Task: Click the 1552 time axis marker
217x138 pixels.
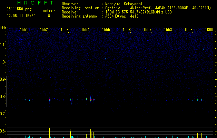Action: point(44,30)
